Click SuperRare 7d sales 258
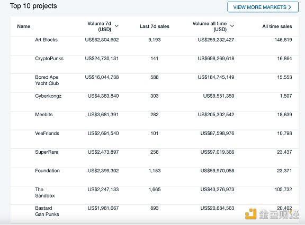Screen dimensions: 305x225 [155, 152]
